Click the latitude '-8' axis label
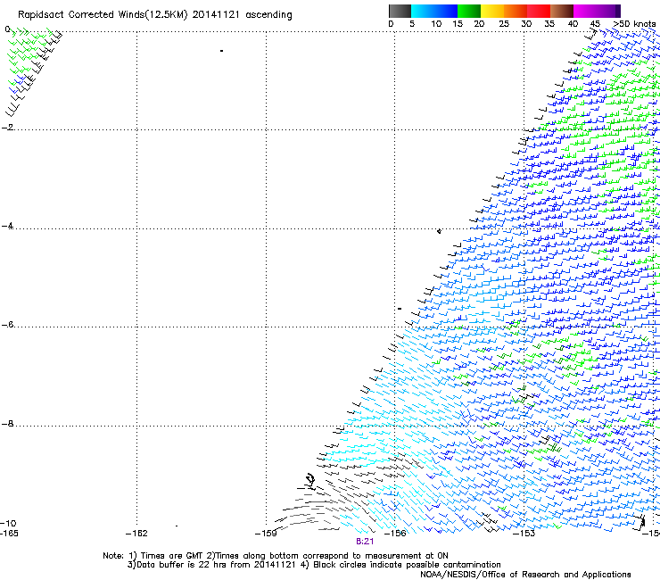This screenshot has height=580, width=660. click(x=7, y=423)
